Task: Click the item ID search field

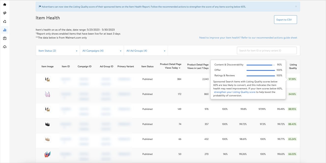Action: (x=267, y=51)
